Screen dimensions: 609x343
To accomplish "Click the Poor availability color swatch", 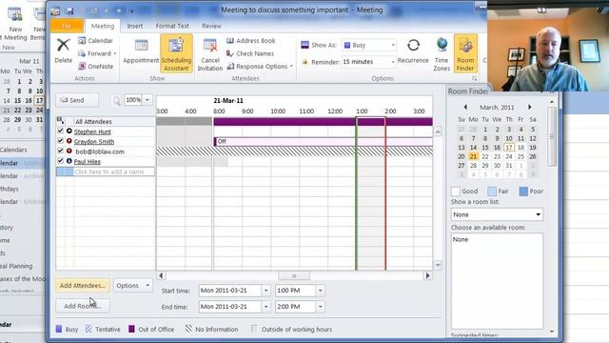I will (523, 192).
